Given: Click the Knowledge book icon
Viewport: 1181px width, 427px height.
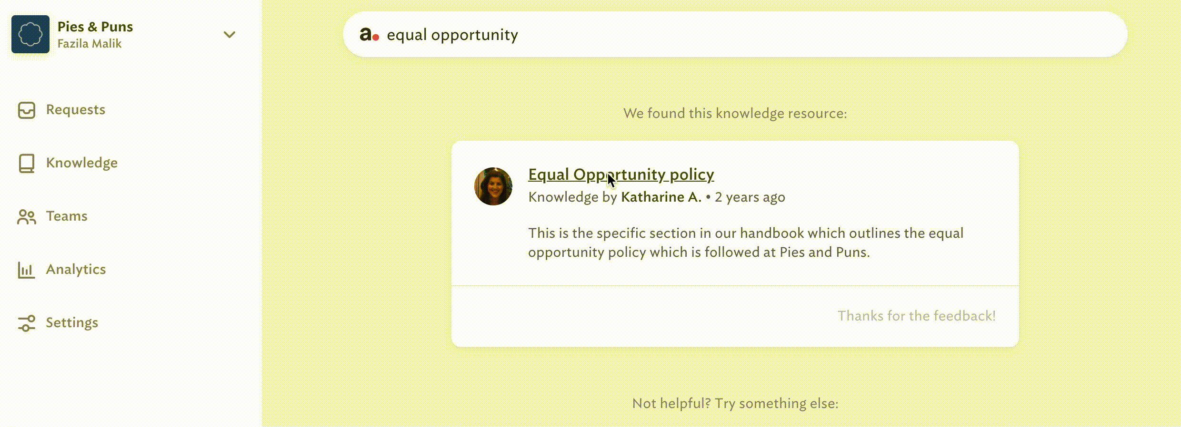Looking at the screenshot, I should tap(27, 163).
